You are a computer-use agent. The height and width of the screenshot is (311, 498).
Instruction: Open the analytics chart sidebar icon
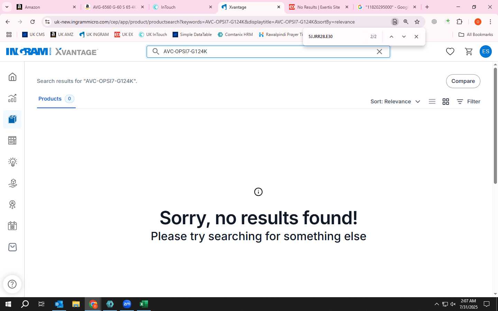point(12,98)
